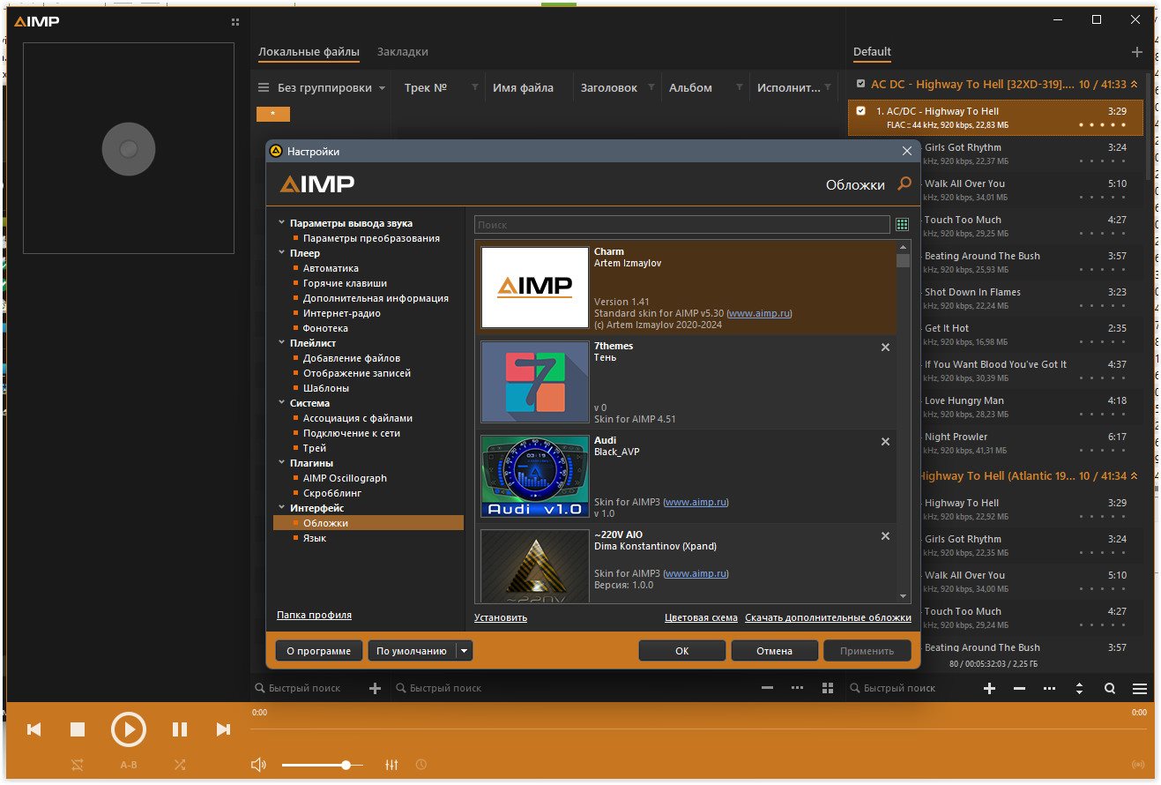Adjust the volume slider handle
Screen dimensions: 1161x785
pyautogui.click(x=346, y=765)
